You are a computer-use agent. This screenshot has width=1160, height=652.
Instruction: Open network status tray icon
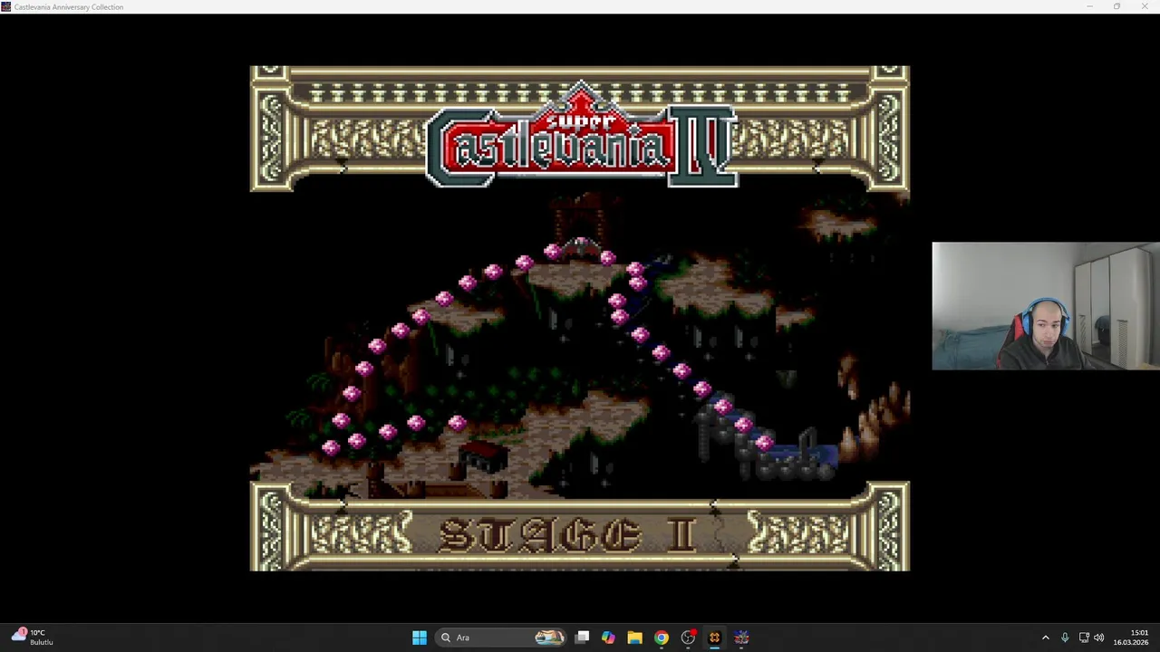click(x=1083, y=638)
